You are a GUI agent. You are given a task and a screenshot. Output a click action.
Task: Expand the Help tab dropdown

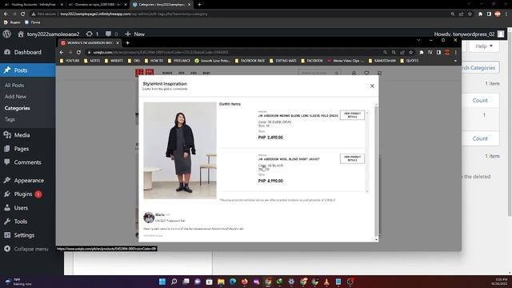[484, 46]
